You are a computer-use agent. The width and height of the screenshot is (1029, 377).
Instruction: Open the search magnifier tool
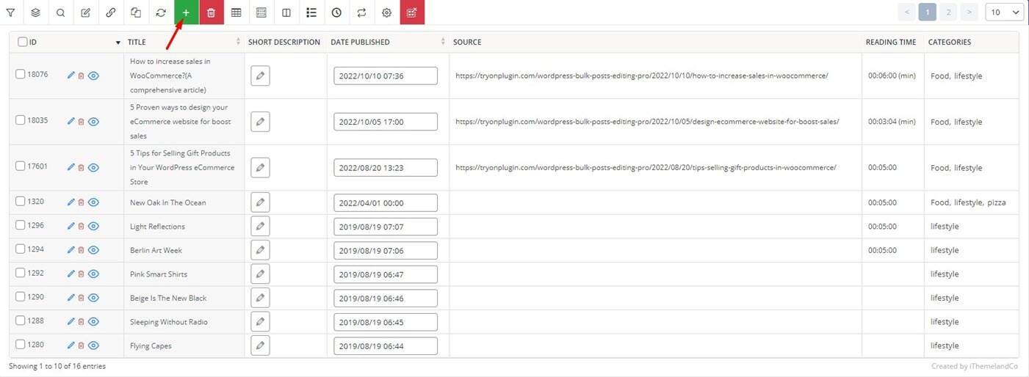(60, 12)
